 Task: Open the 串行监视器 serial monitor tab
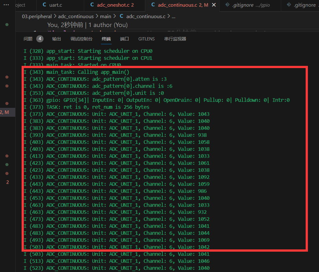tap(175, 39)
